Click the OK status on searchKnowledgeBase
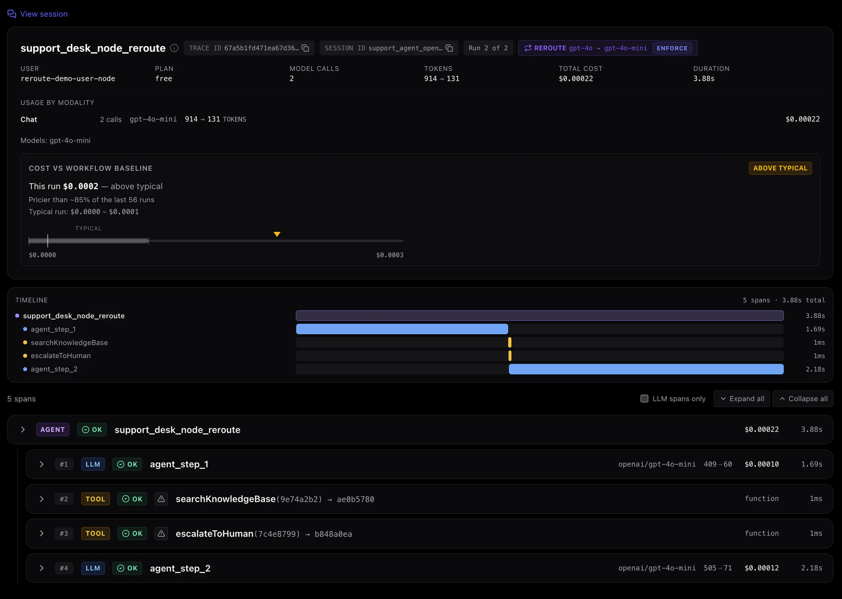Screen dimensions: 842x599 [132, 499]
